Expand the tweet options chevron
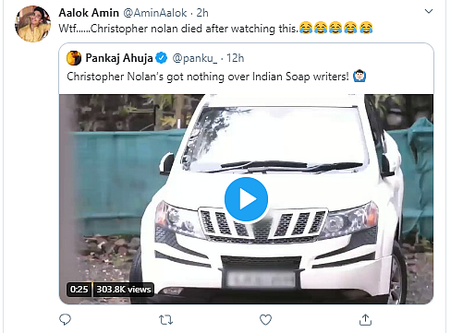This screenshot has width=463, height=333. [429, 11]
